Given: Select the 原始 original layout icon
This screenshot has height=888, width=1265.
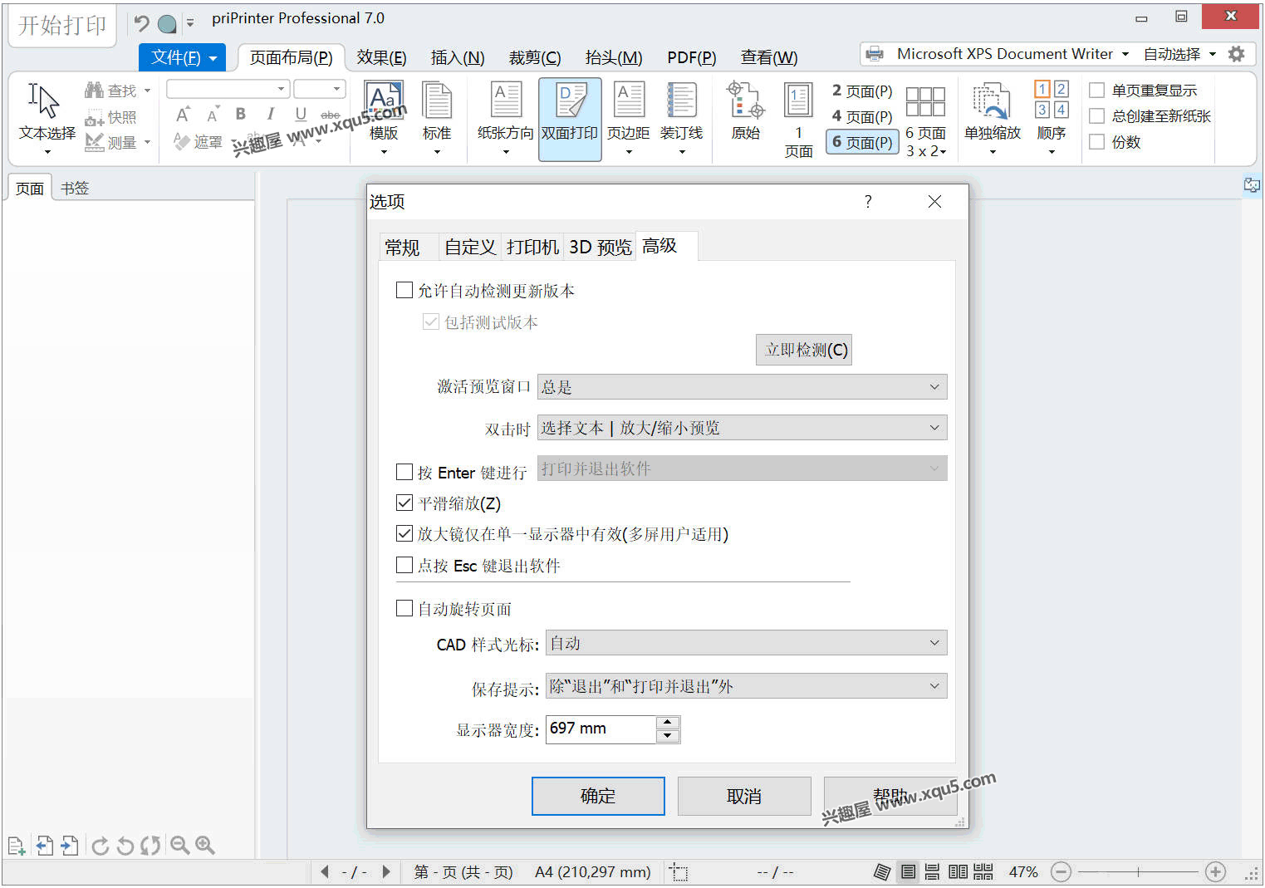Looking at the screenshot, I should [746, 111].
